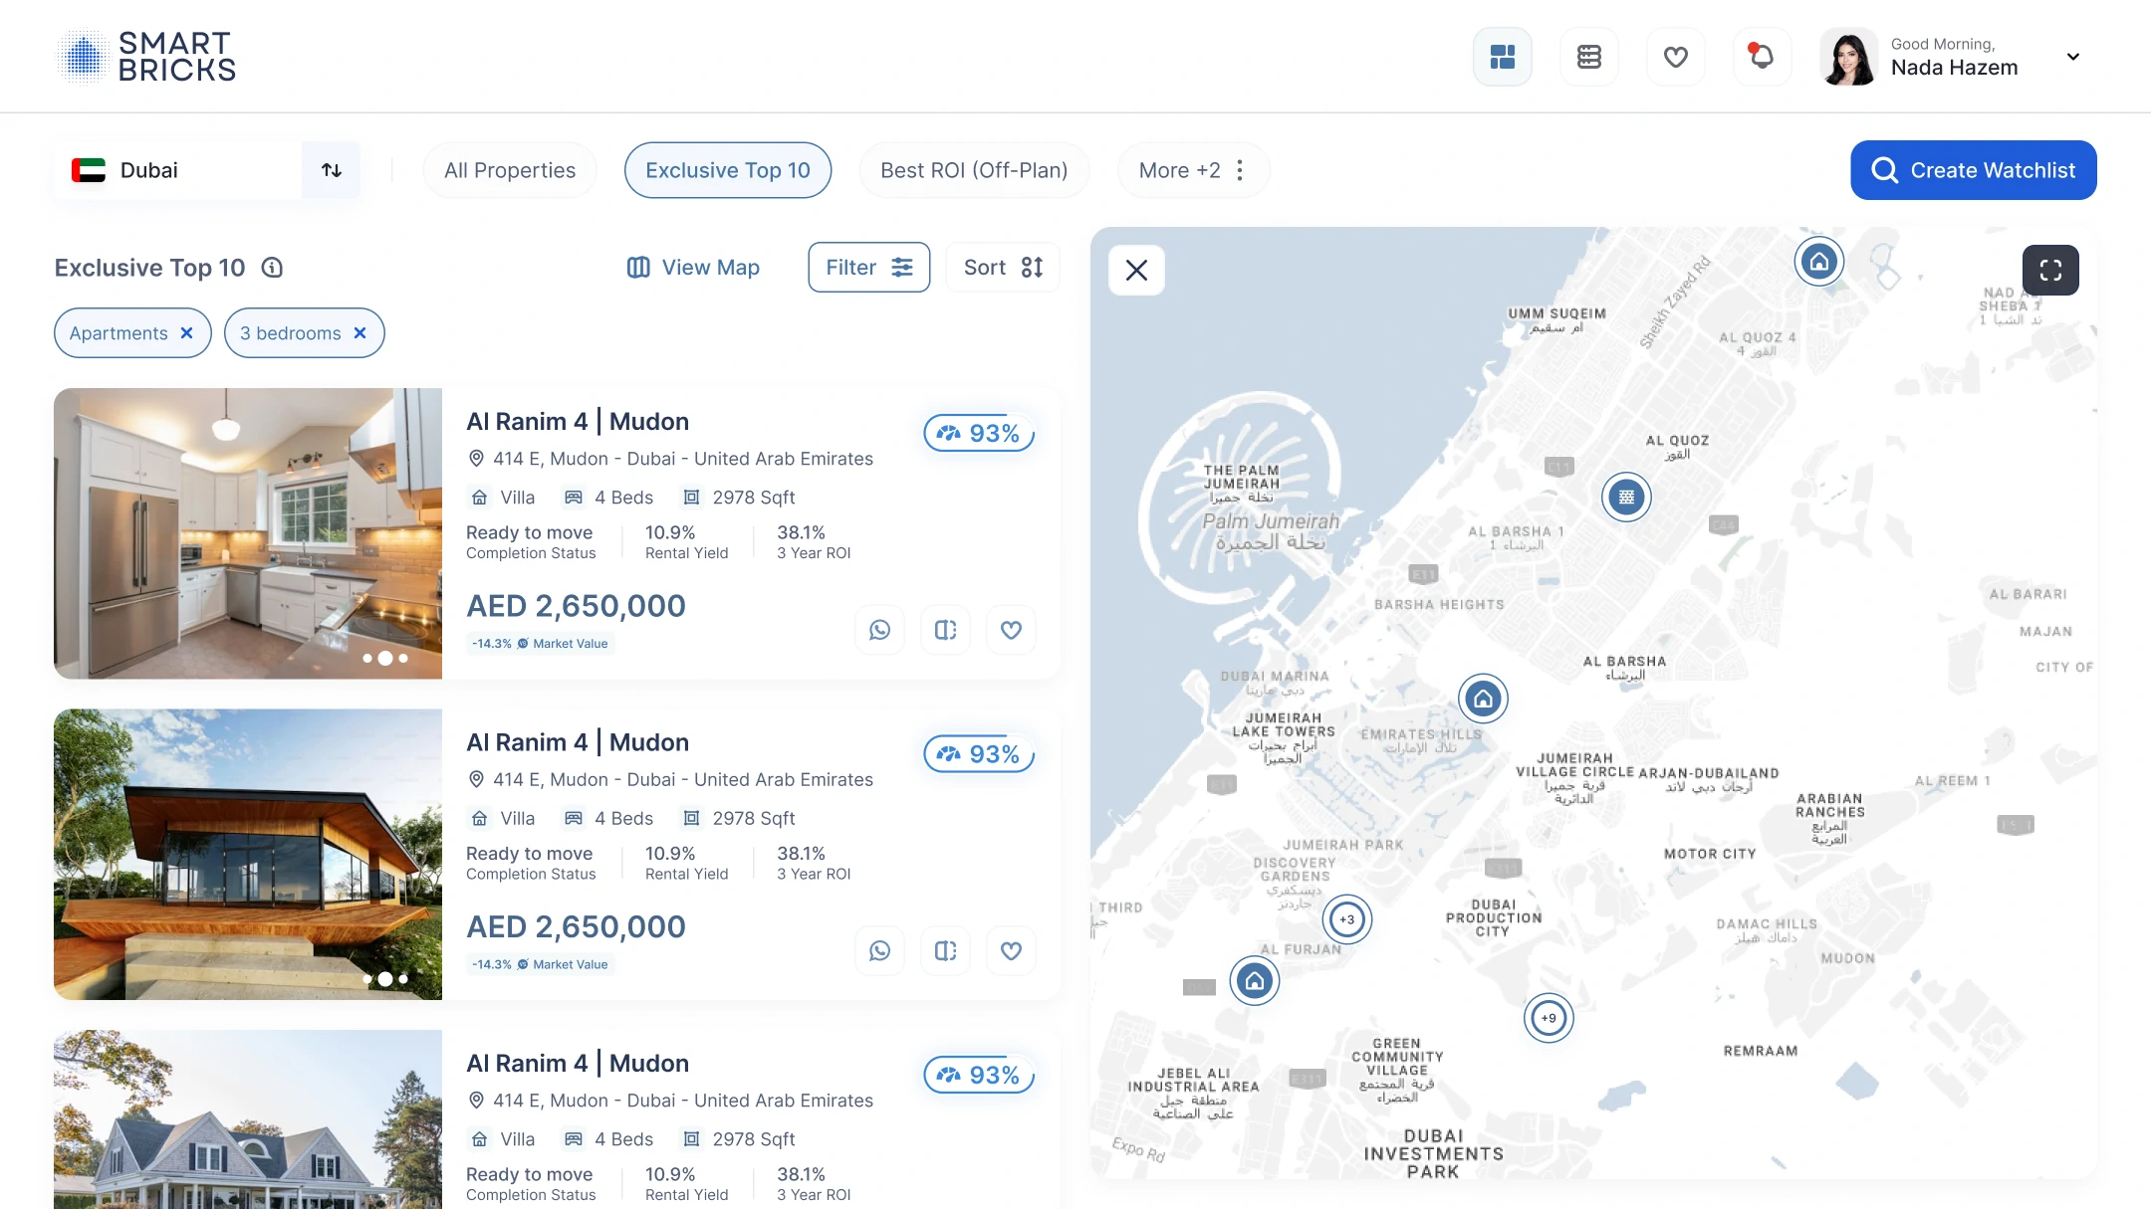This screenshot has height=1209, width=2151.
Task: Open the grid dashboard view icon
Action: click(1503, 57)
